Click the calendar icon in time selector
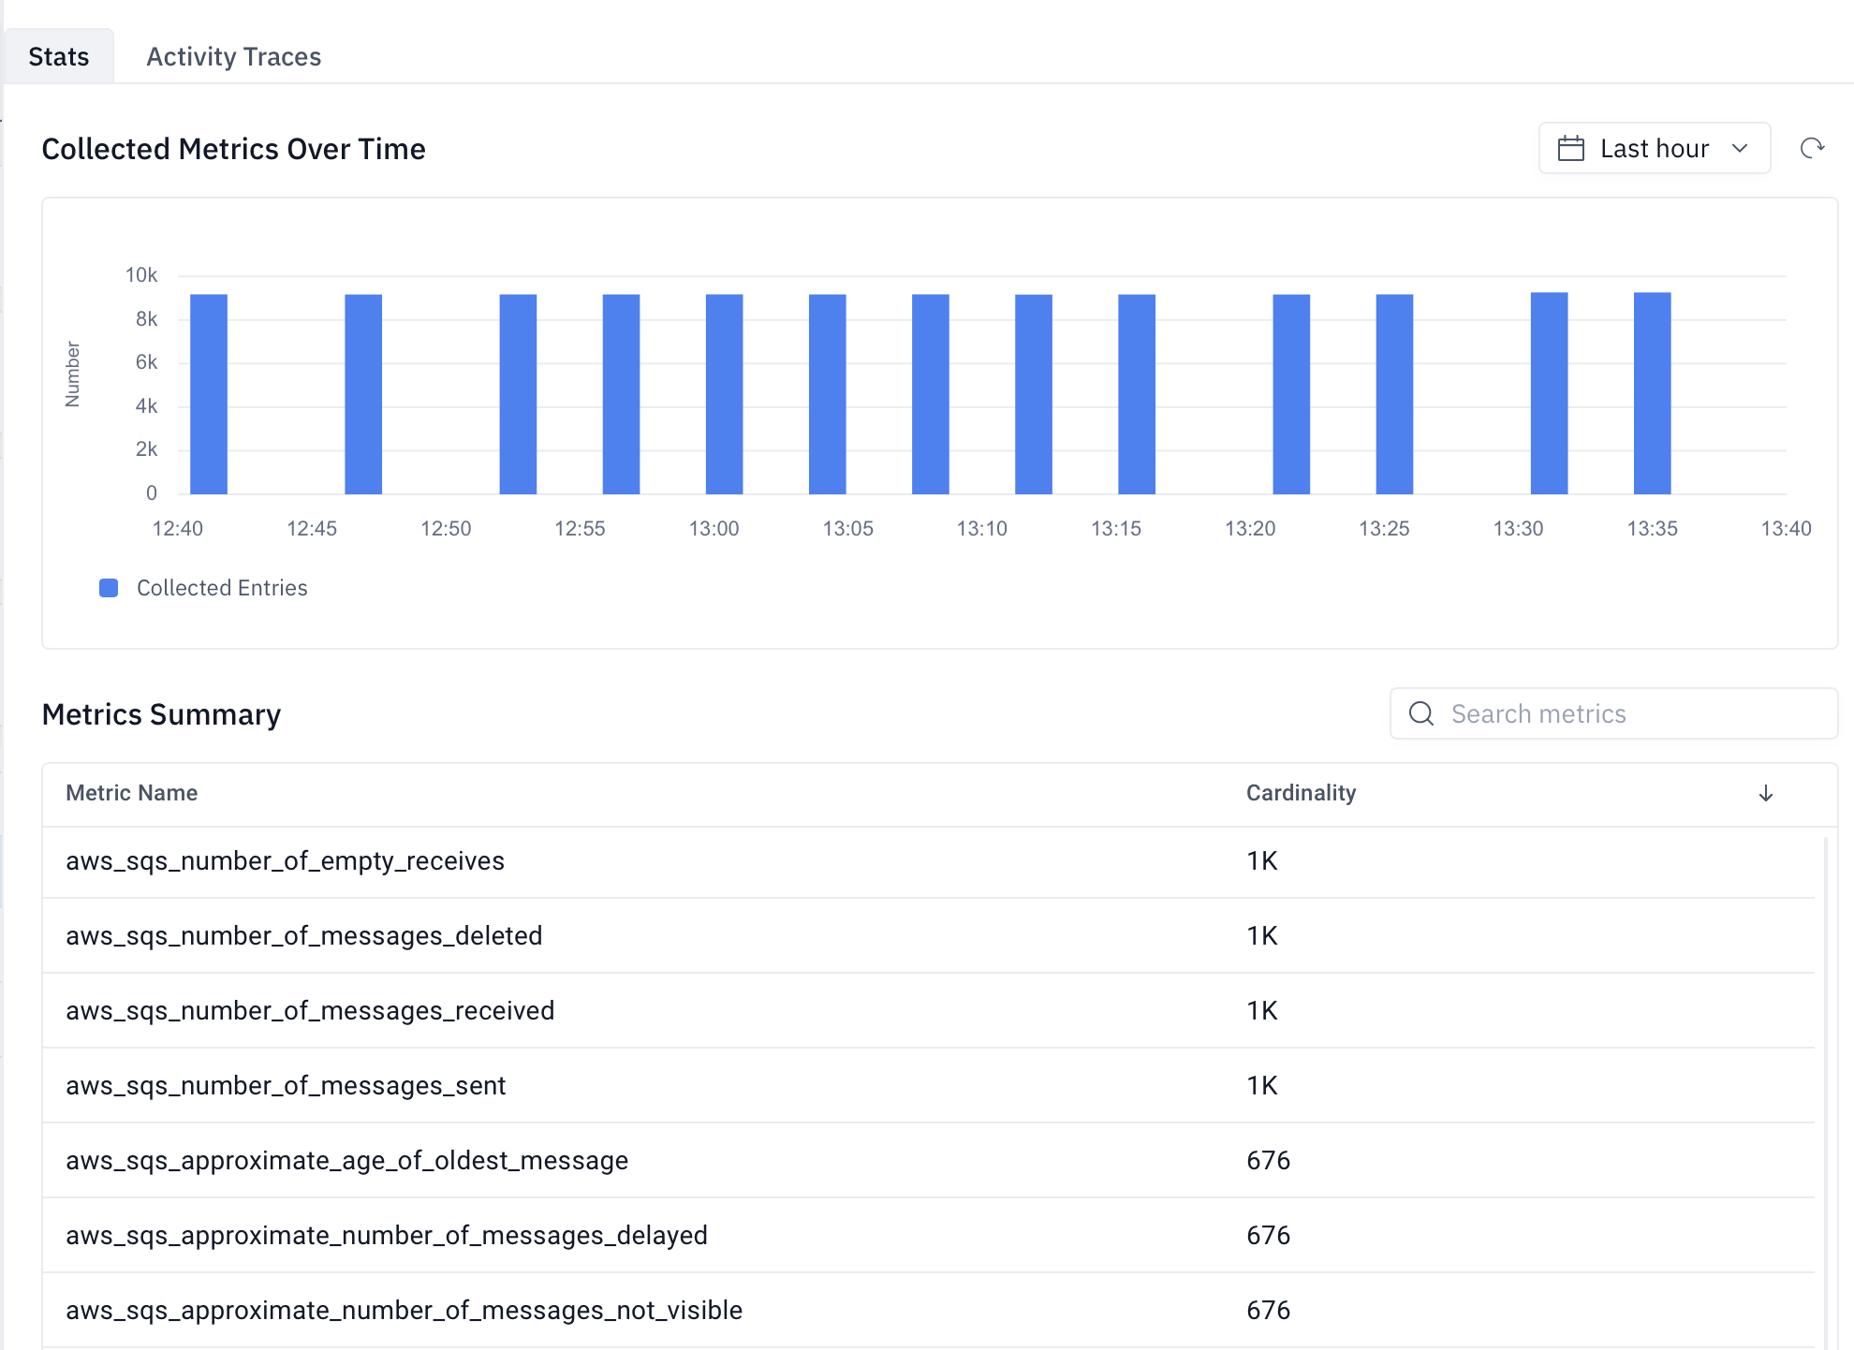Image resolution: width=1854 pixels, height=1350 pixels. tap(1570, 148)
